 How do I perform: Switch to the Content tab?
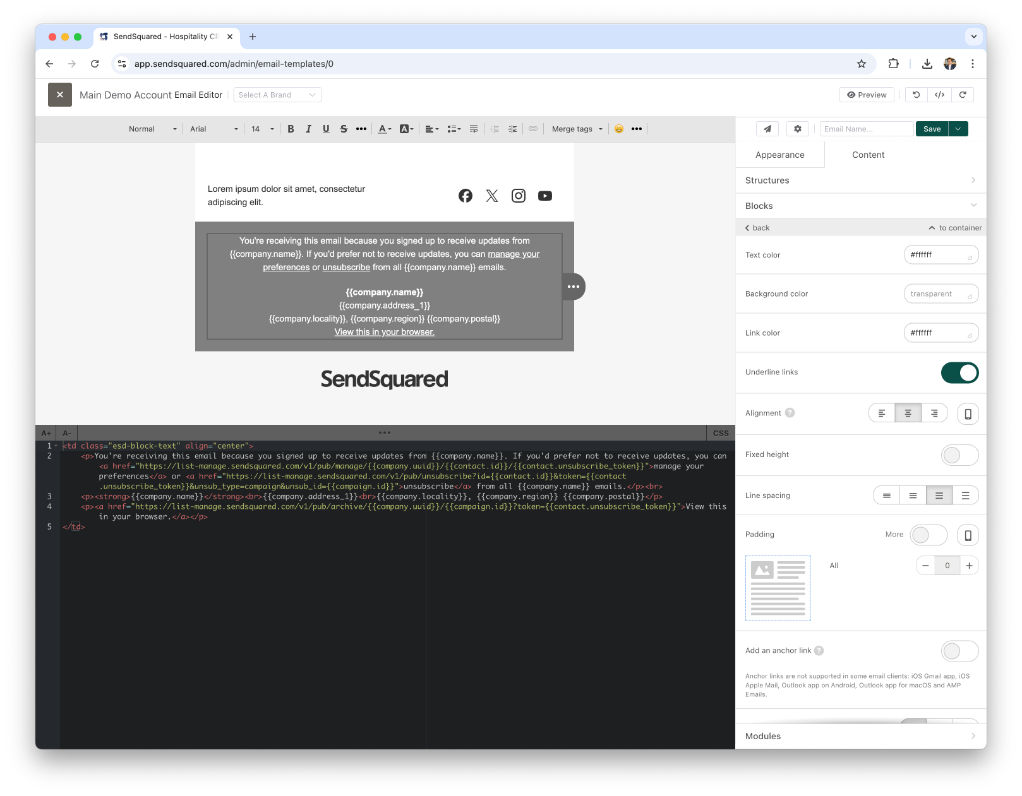[869, 155]
